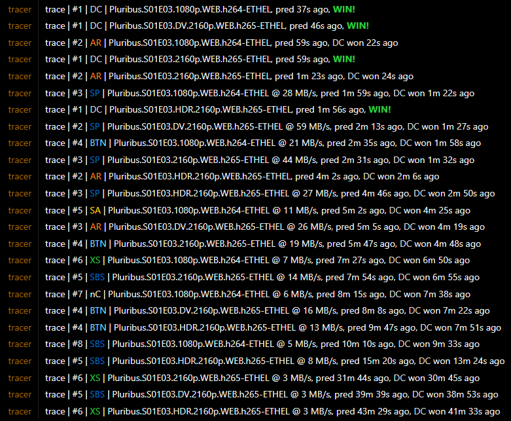Click the green WIN! after 'pred 46s ago'

click(358, 26)
